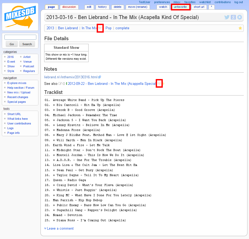Click the gold star in category bar
Viewport: 249px width, 239px height.
click(240, 28)
